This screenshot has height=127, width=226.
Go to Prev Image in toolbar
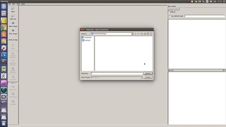pyautogui.click(x=13, y=32)
